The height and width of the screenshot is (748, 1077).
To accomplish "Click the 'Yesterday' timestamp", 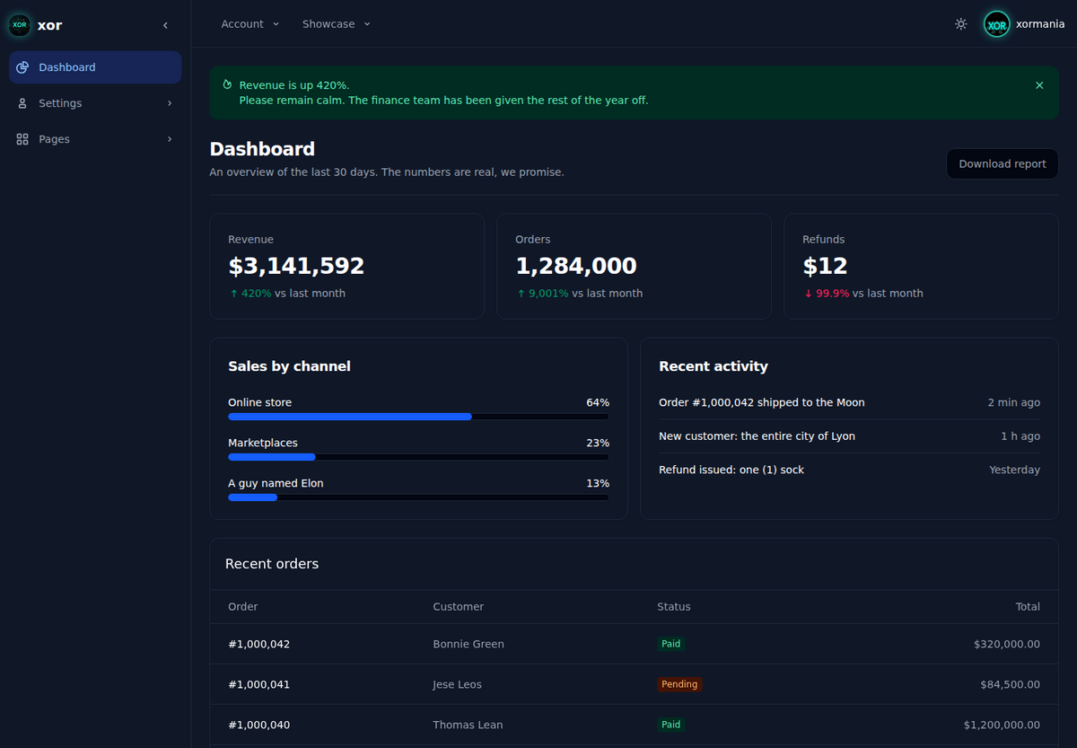I will (1015, 470).
